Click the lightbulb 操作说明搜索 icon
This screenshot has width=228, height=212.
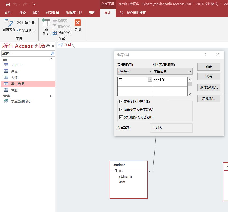122,13
